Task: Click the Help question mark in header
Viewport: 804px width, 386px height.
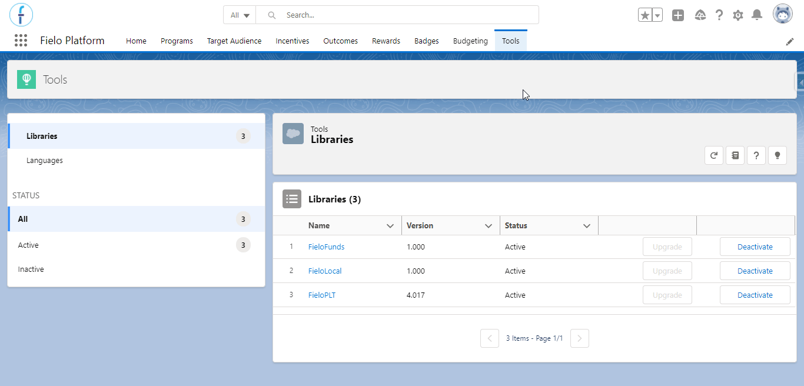Action: 719,15
